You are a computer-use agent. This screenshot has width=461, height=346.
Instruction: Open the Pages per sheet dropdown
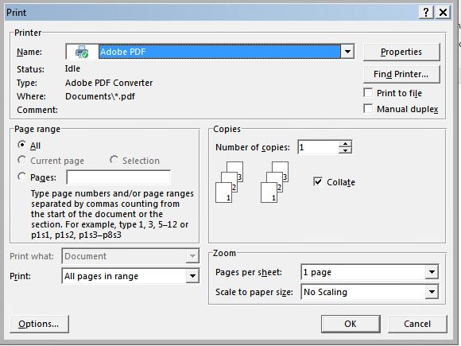click(x=432, y=272)
